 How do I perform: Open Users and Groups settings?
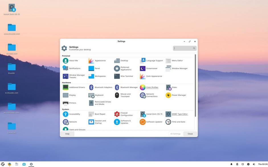click(76, 129)
